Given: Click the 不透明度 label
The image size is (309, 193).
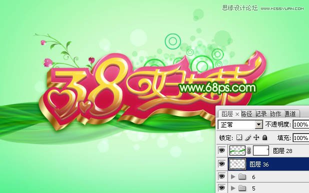Looking at the screenshot, I should click(x=278, y=124).
